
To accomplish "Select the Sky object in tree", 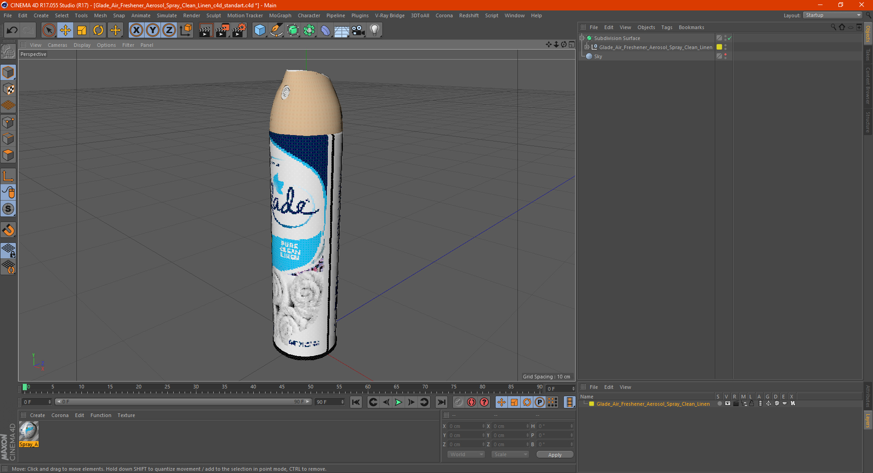I will point(598,56).
